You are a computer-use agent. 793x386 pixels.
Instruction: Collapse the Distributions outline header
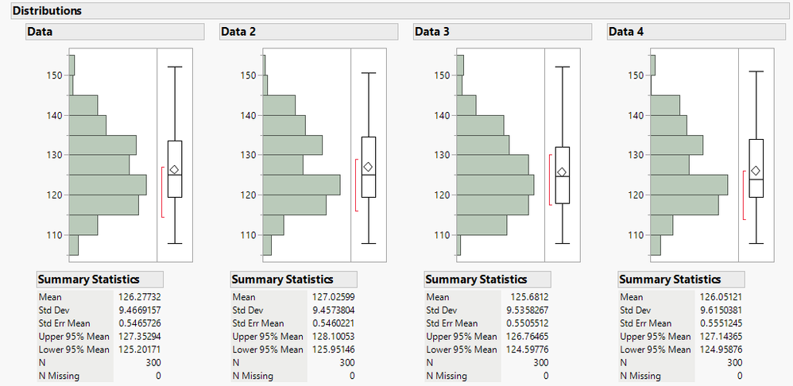[48, 11]
